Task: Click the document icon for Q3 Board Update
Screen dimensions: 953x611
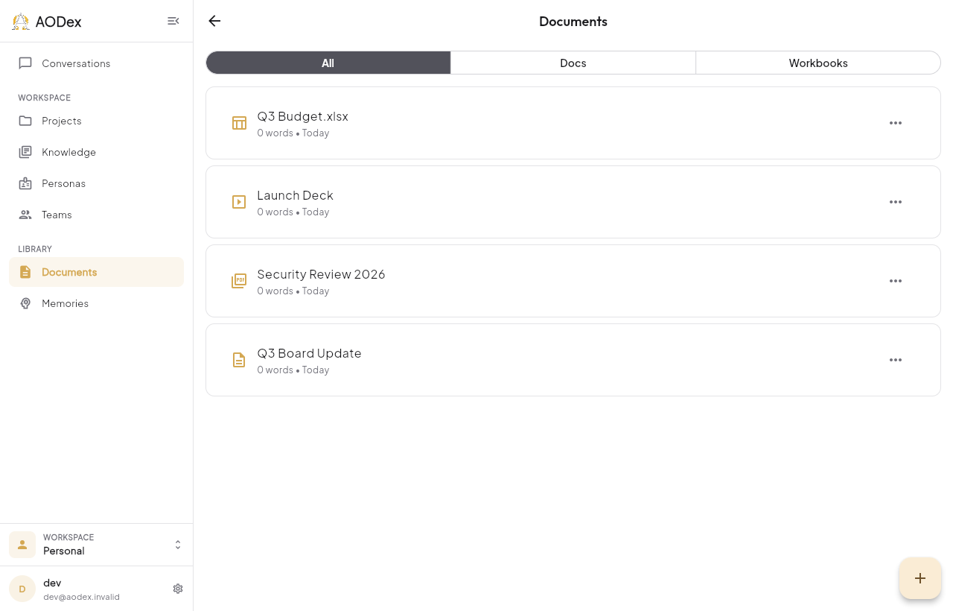Action: click(x=239, y=360)
